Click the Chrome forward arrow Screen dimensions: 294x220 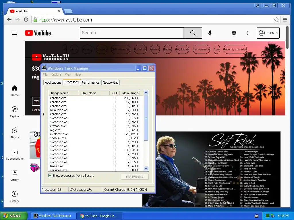coord(18,20)
